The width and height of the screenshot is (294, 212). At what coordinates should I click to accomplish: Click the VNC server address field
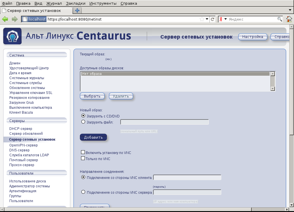187,192
